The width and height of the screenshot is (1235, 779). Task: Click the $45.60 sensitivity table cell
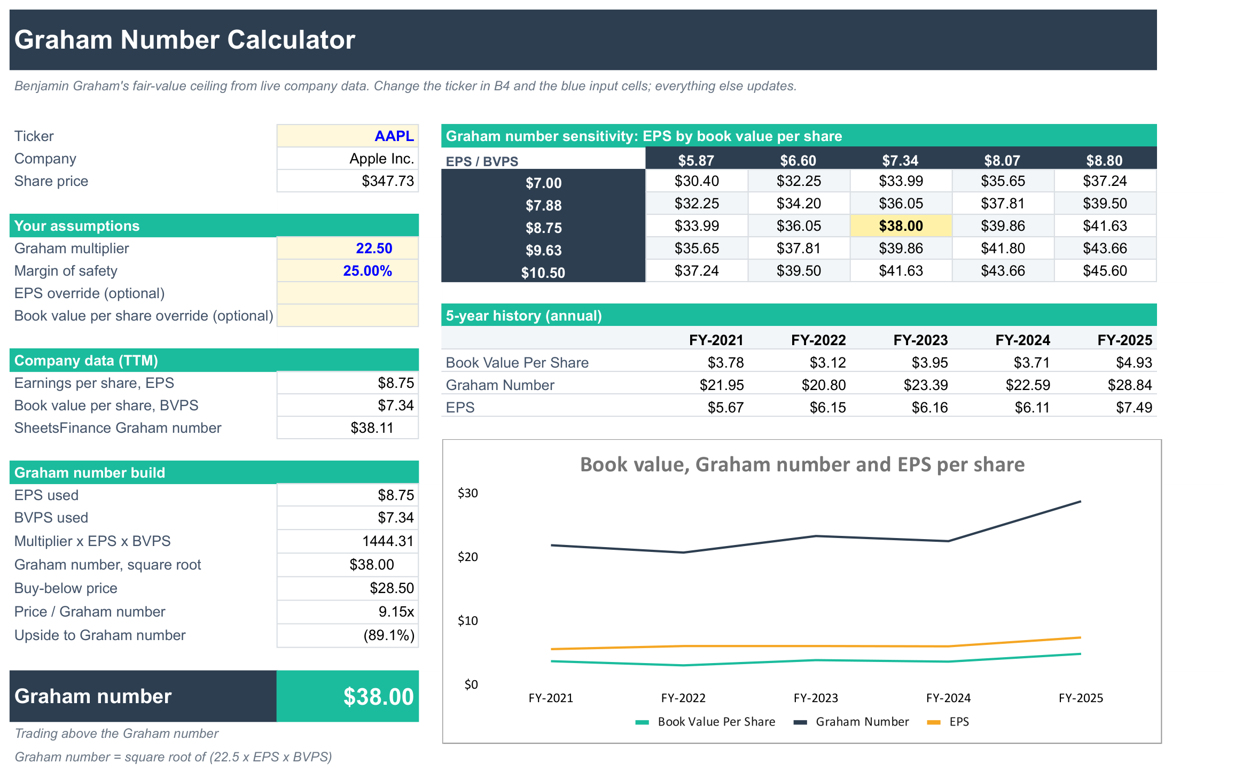tap(1105, 271)
